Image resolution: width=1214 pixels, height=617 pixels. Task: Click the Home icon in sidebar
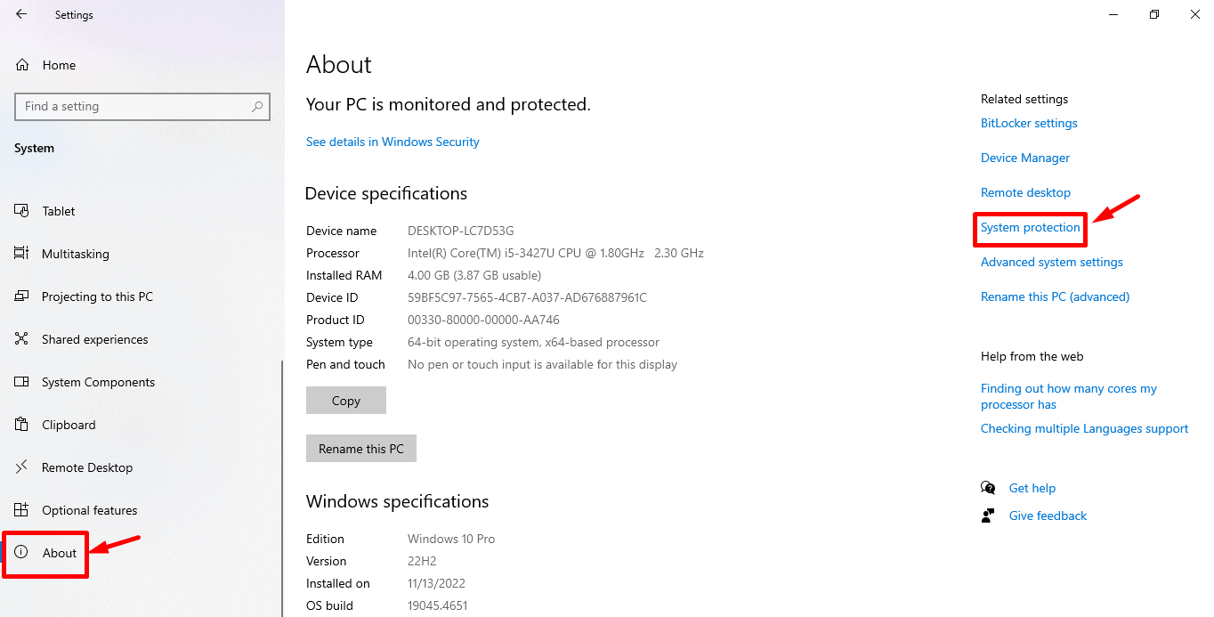22,65
